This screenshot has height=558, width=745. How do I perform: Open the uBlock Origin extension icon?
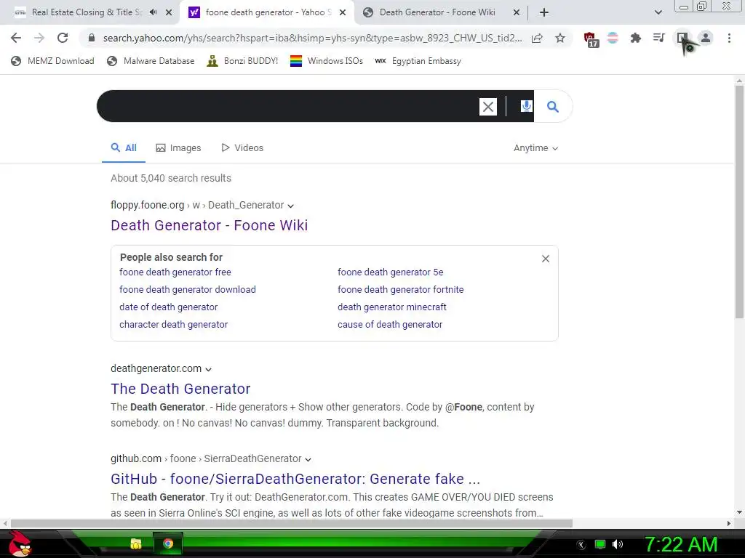pos(591,39)
